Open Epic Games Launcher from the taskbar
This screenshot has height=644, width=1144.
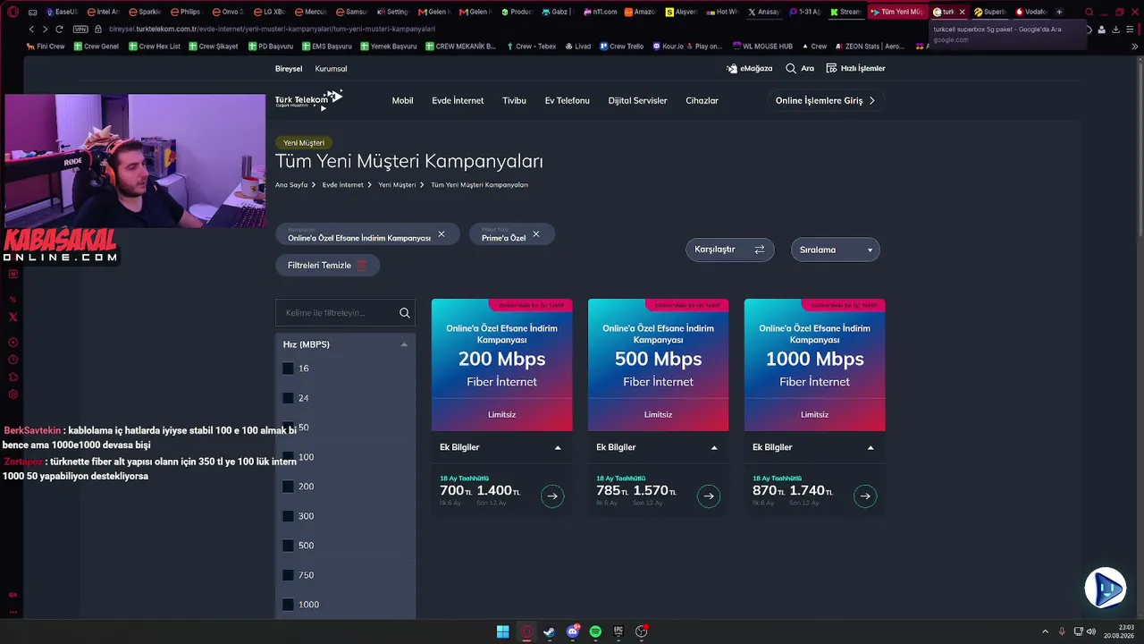pyautogui.click(x=618, y=631)
